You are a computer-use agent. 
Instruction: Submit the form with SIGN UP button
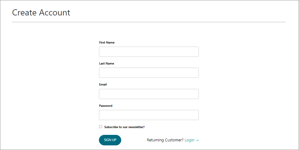click(110, 140)
